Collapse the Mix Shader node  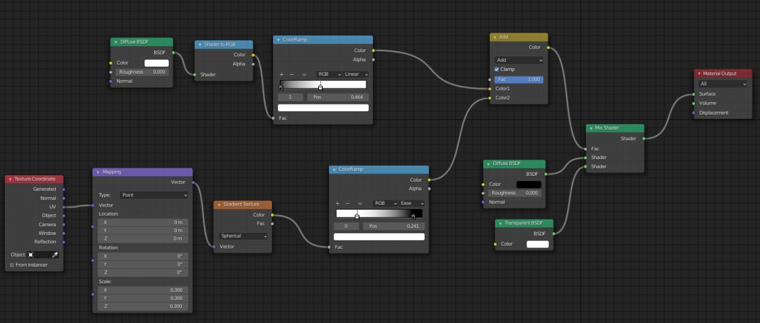(591, 128)
